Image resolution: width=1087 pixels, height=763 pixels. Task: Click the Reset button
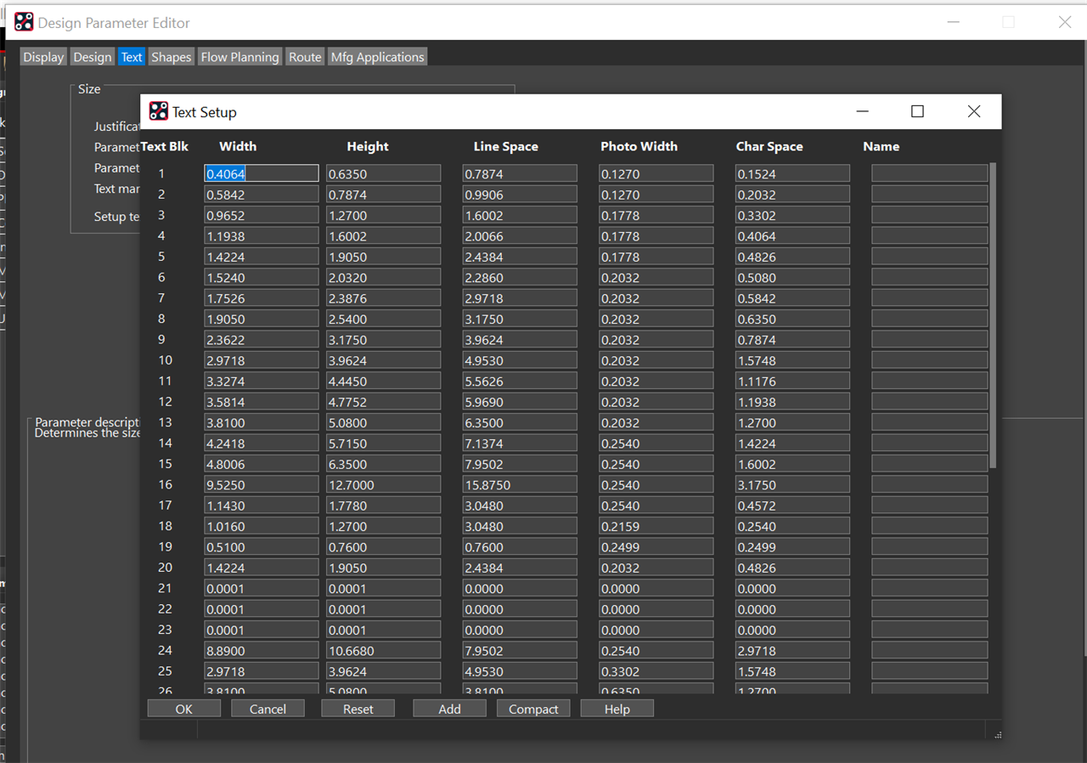[x=358, y=709]
